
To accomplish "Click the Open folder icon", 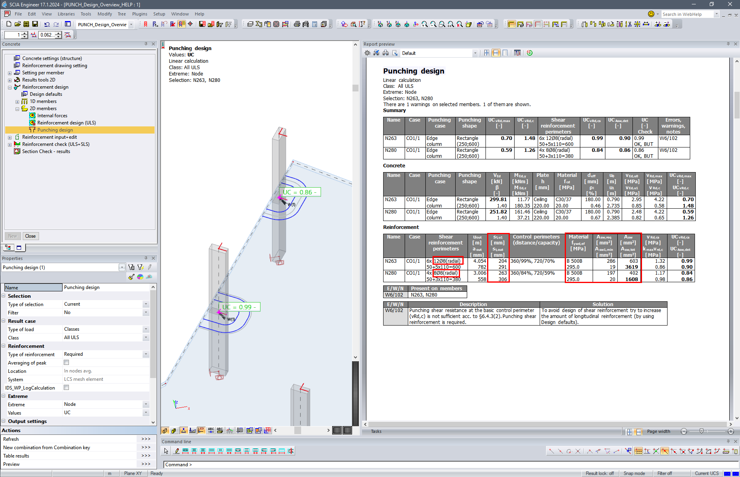I will [x=18, y=24].
